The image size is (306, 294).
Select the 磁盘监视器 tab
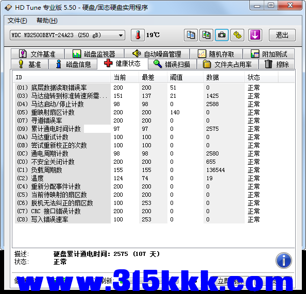94,54
